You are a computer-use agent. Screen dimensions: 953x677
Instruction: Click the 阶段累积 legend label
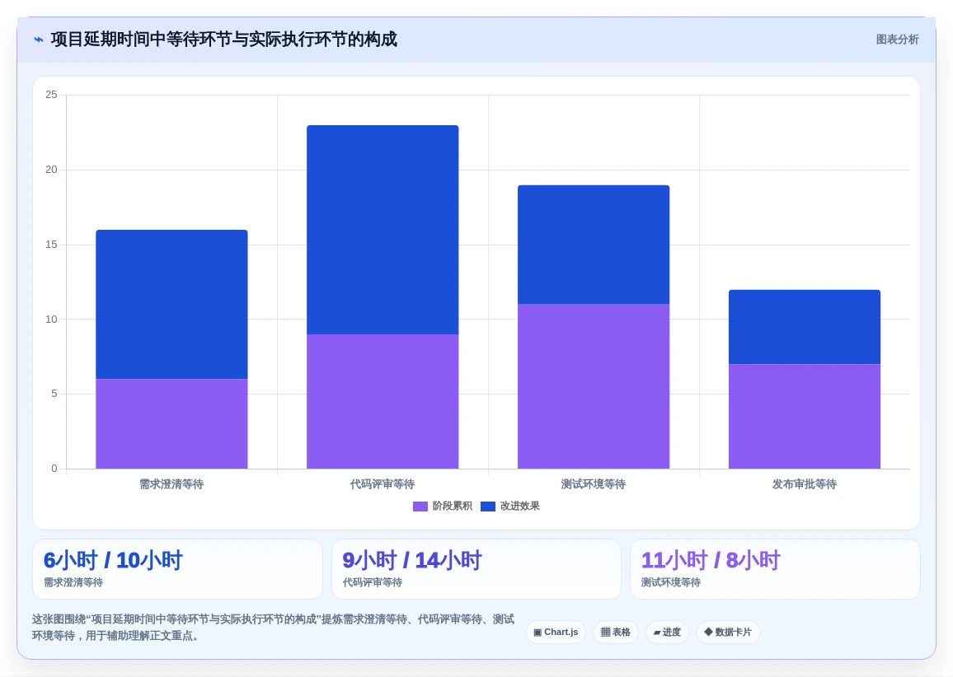coord(453,506)
